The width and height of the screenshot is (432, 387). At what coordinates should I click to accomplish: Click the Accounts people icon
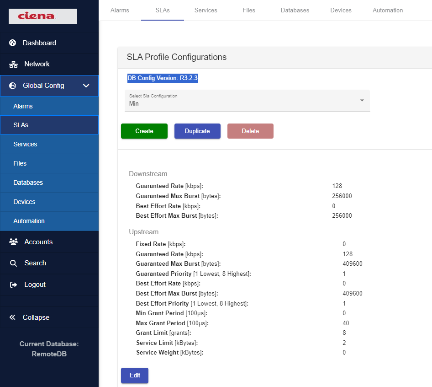[x=13, y=242]
